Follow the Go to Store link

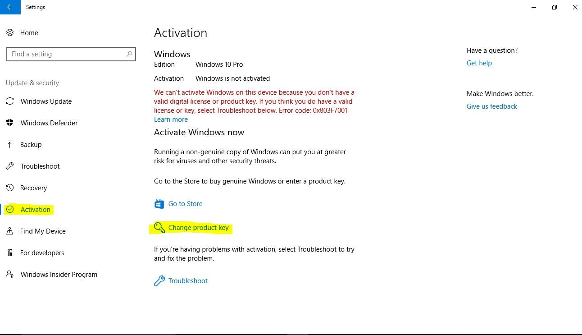185,204
